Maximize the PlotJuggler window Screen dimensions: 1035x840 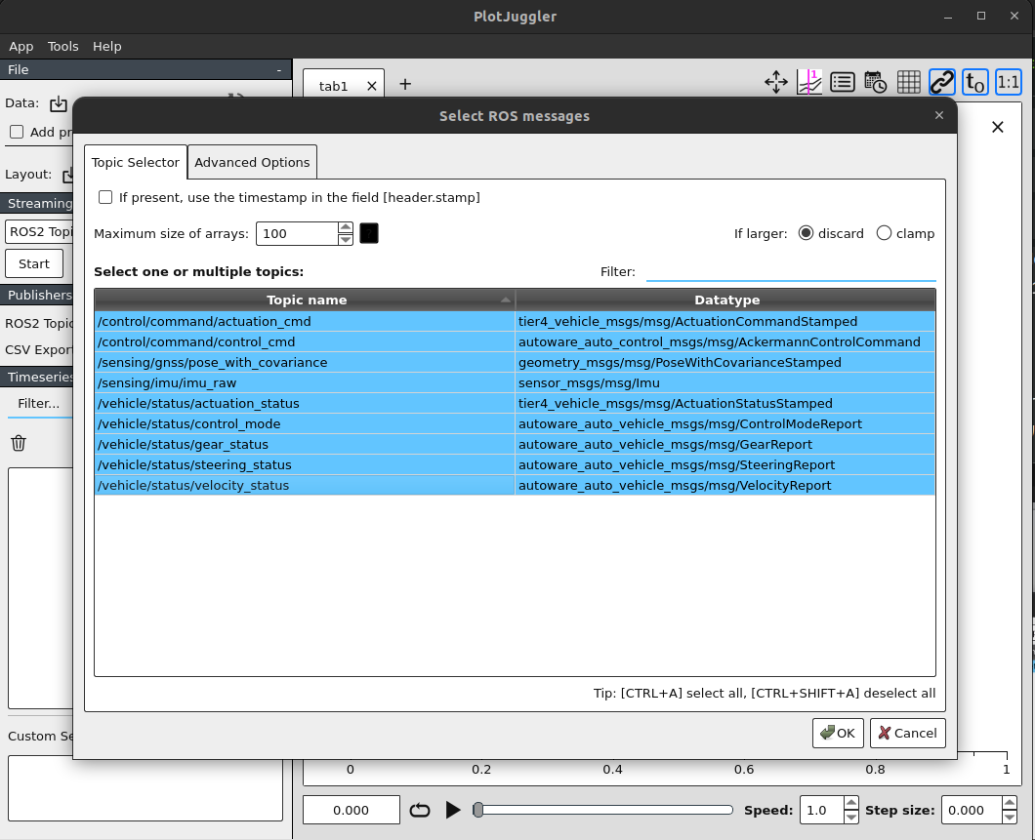[981, 16]
